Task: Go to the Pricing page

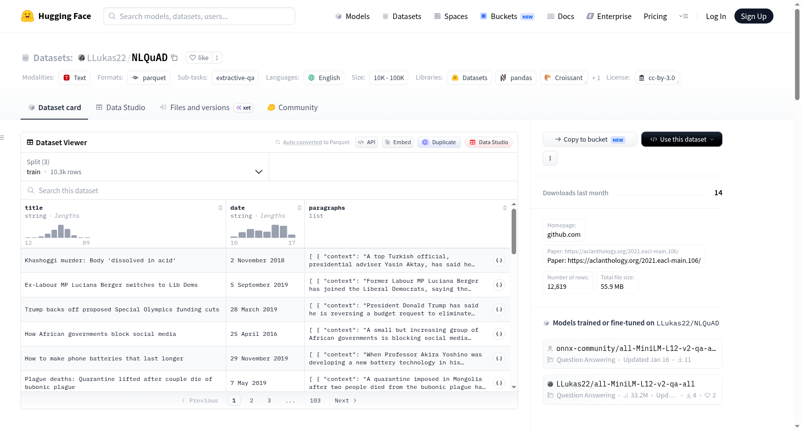Action: (x=655, y=16)
